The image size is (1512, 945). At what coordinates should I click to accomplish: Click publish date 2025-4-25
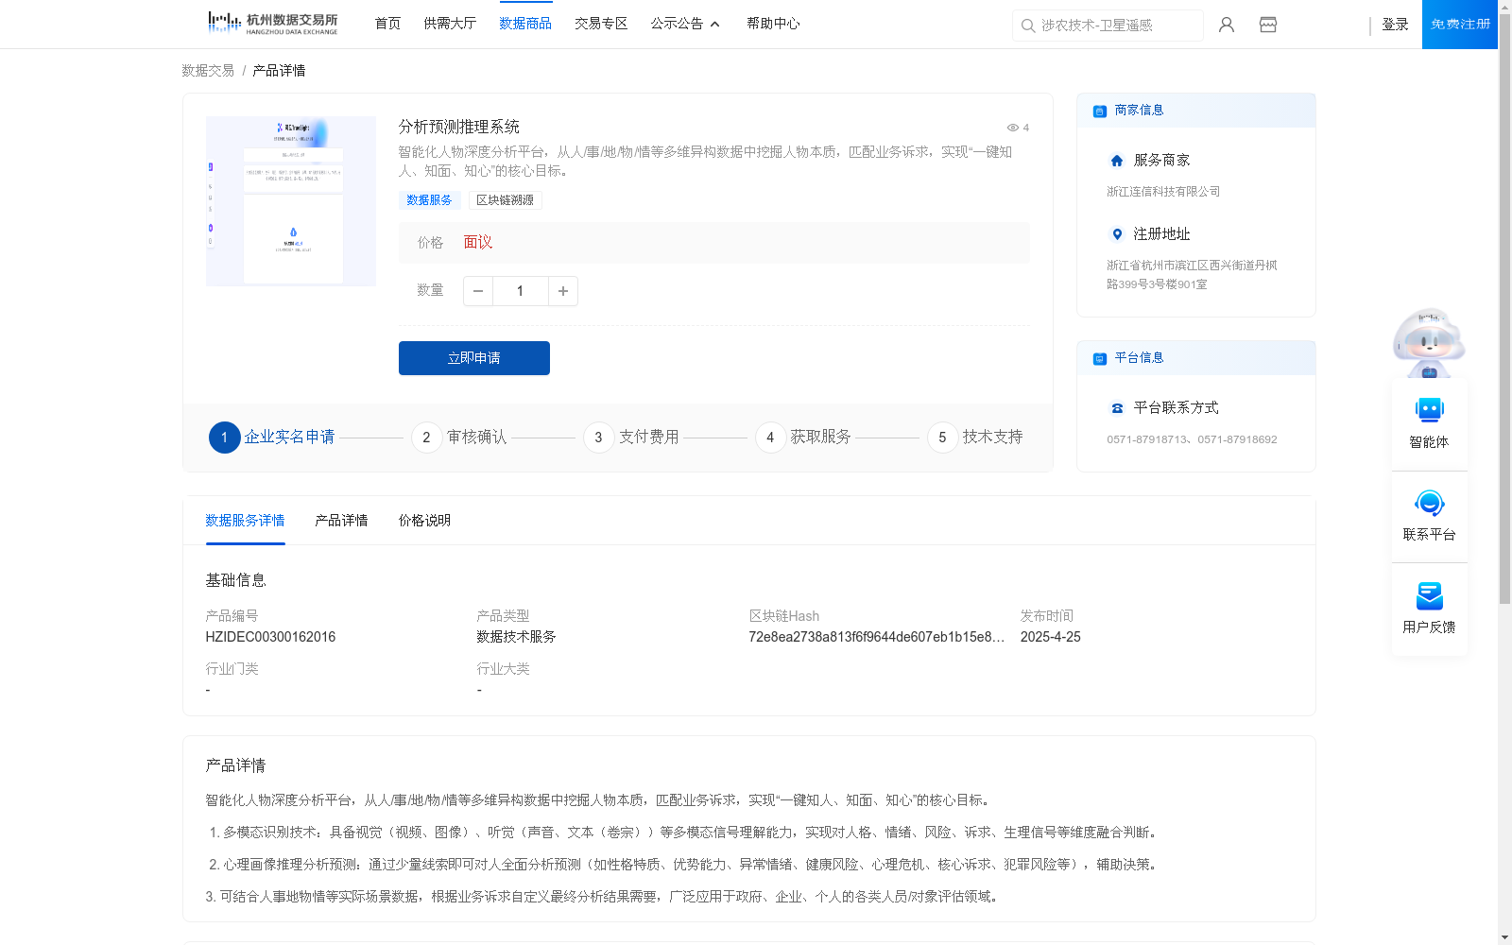click(x=1050, y=637)
